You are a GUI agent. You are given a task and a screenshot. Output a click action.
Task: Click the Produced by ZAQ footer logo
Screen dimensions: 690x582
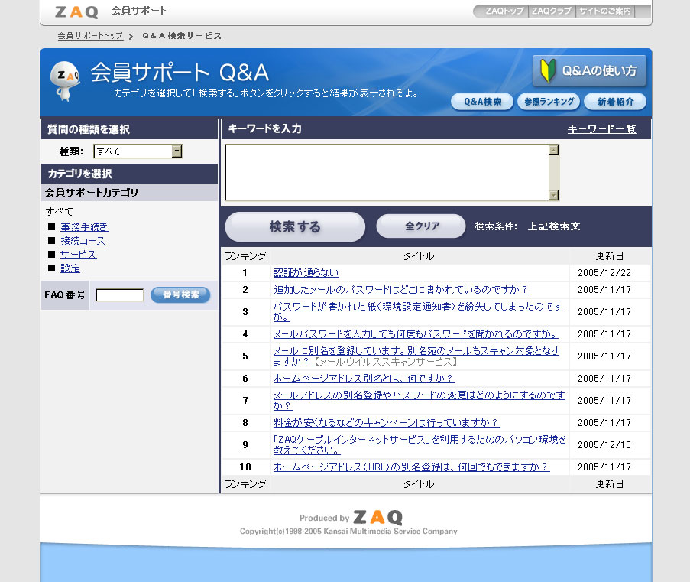tap(377, 518)
